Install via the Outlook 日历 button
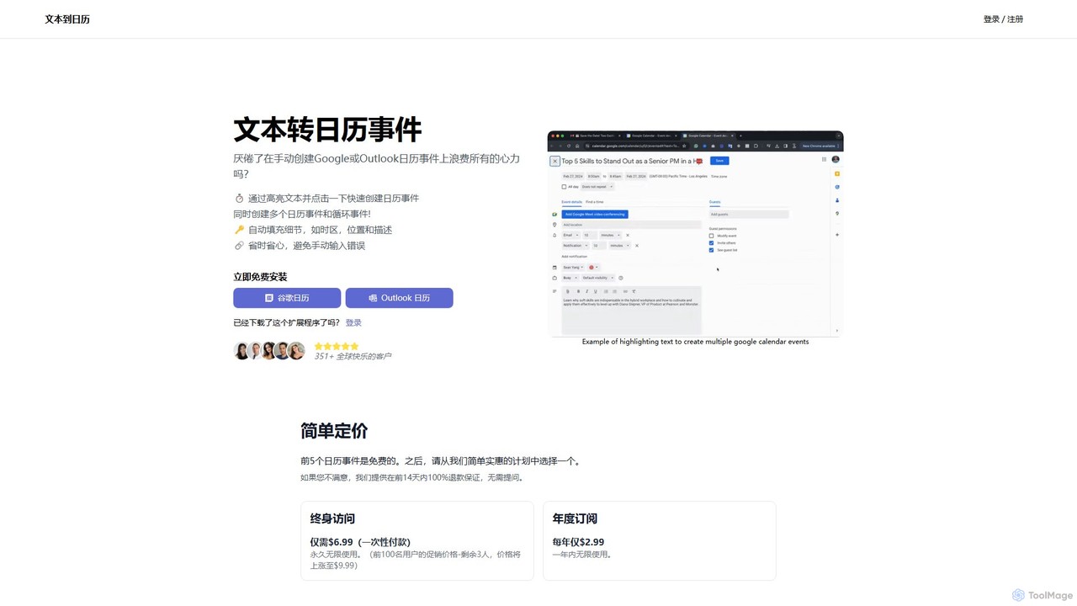 pyautogui.click(x=399, y=298)
